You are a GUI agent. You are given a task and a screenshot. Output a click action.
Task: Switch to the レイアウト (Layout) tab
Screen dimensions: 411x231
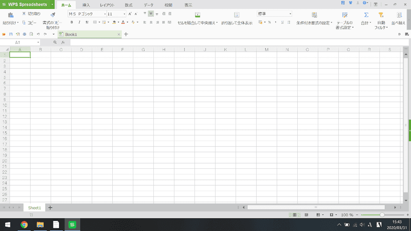tap(107, 5)
